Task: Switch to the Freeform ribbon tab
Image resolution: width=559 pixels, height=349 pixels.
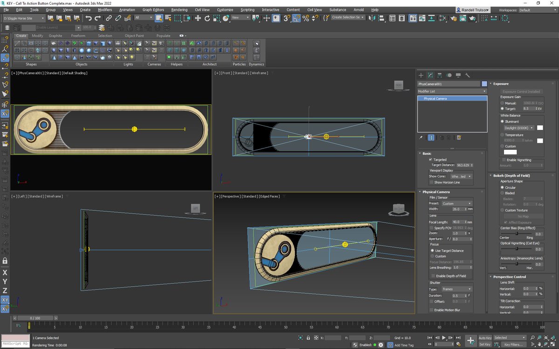Action: (x=78, y=36)
